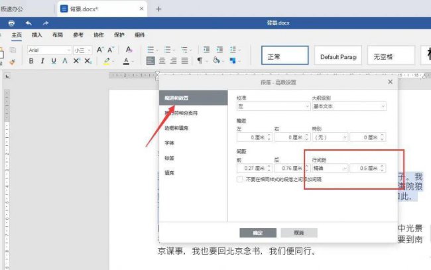Viewport: 431px width, 270px height.
Task: Increase paragraph indent
Action: coord(219,50)
